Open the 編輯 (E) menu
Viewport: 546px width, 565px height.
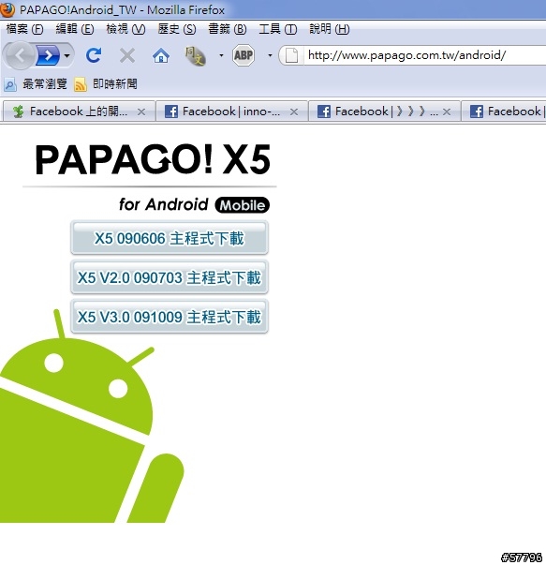pyautogui.click(x=75, y=29)
